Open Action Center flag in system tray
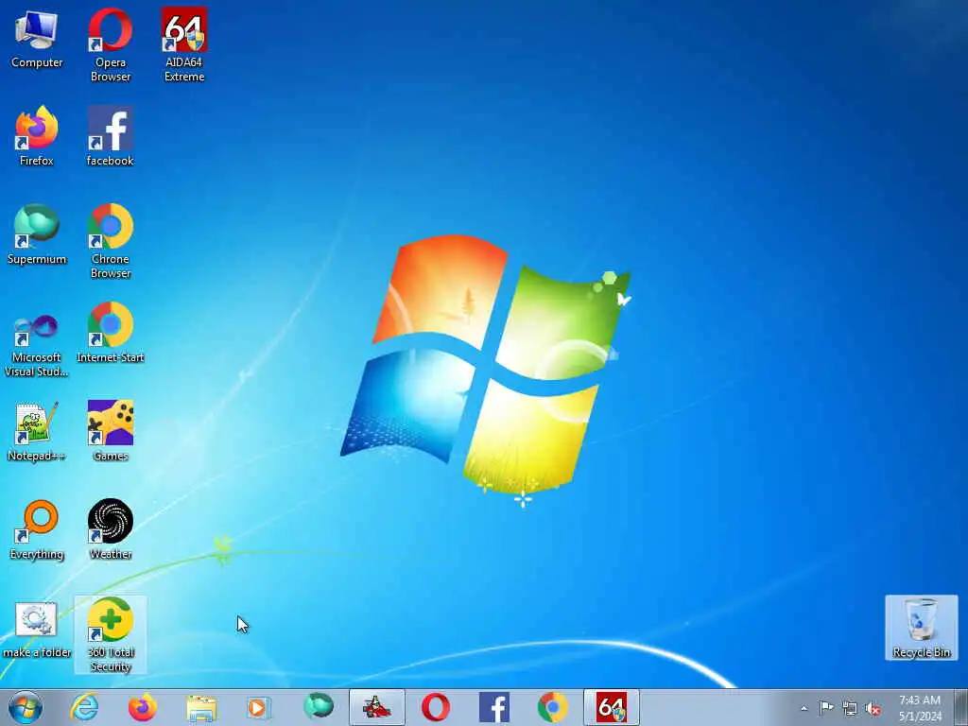968x726 pixels. 826,708
